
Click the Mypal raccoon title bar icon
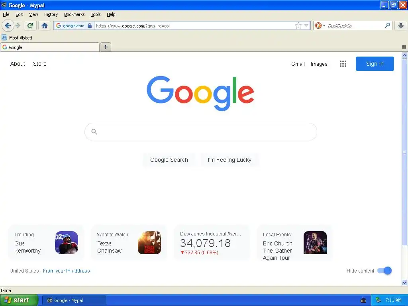4,5
